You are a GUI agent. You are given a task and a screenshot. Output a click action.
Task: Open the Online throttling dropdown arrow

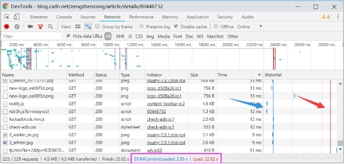coord(261,27)
